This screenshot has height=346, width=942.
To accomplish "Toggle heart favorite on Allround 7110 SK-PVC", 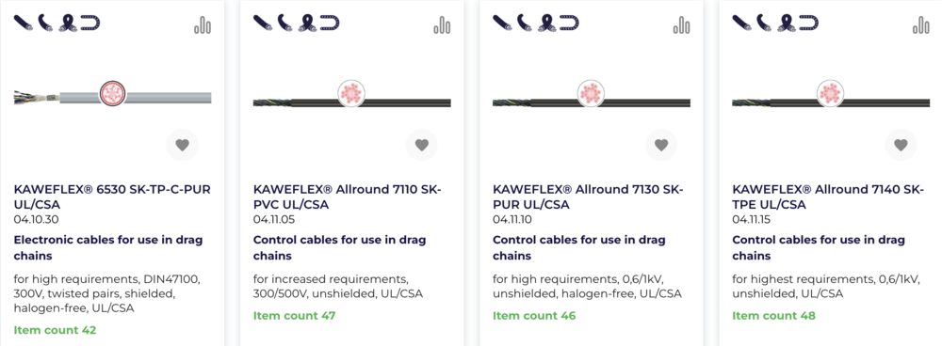I will coord(422,145).
